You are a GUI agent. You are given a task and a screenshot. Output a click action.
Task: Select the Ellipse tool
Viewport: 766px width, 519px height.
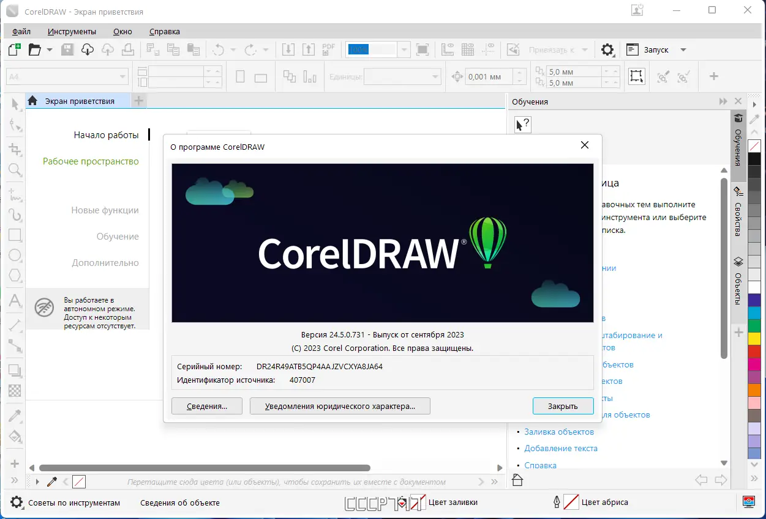(x=13, y=256)
